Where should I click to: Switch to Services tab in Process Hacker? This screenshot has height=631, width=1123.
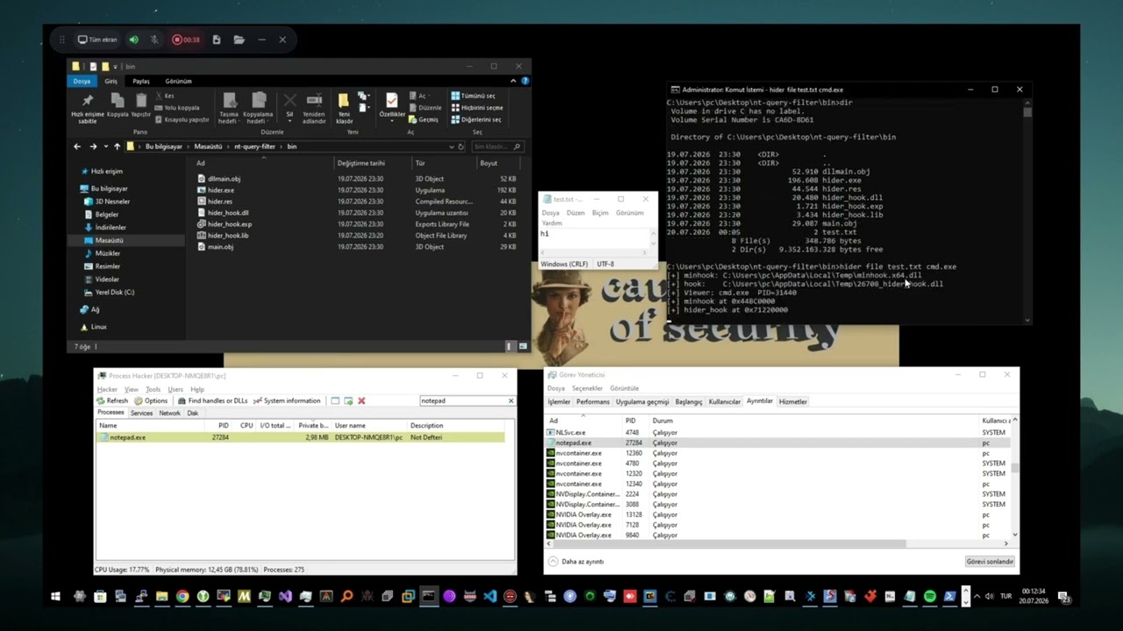(x=141, y=413)
